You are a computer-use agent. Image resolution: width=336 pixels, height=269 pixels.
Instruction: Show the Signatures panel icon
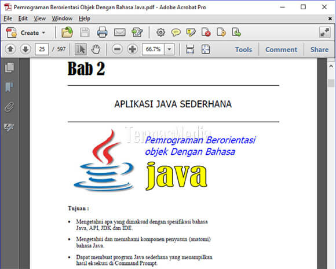tap(9, 127)
